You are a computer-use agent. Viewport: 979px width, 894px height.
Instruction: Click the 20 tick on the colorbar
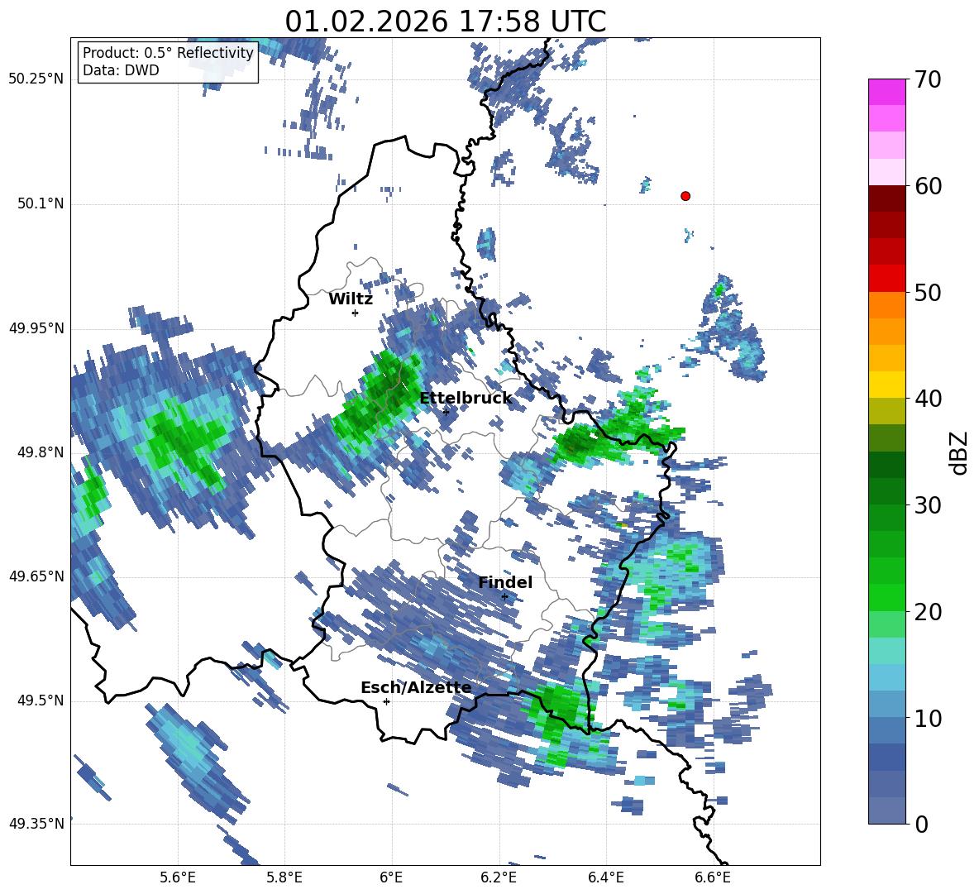point(927,612)
